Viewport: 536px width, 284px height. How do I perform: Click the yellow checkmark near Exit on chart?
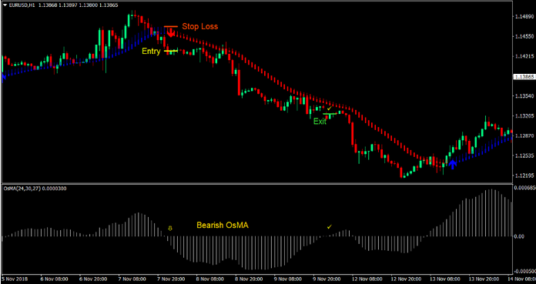[330, 109]
